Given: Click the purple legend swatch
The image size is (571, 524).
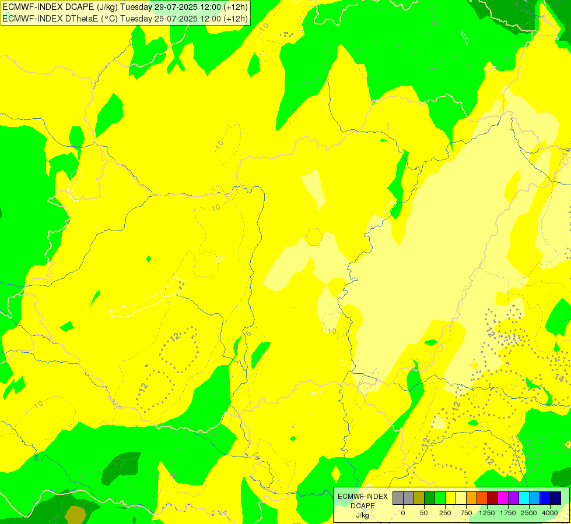Looking at the screenshot, I should tap(513, 498).
